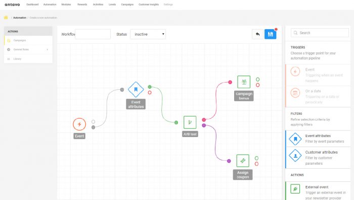Open the Status dropdown

pyautogui.click(x=148, y=34)
